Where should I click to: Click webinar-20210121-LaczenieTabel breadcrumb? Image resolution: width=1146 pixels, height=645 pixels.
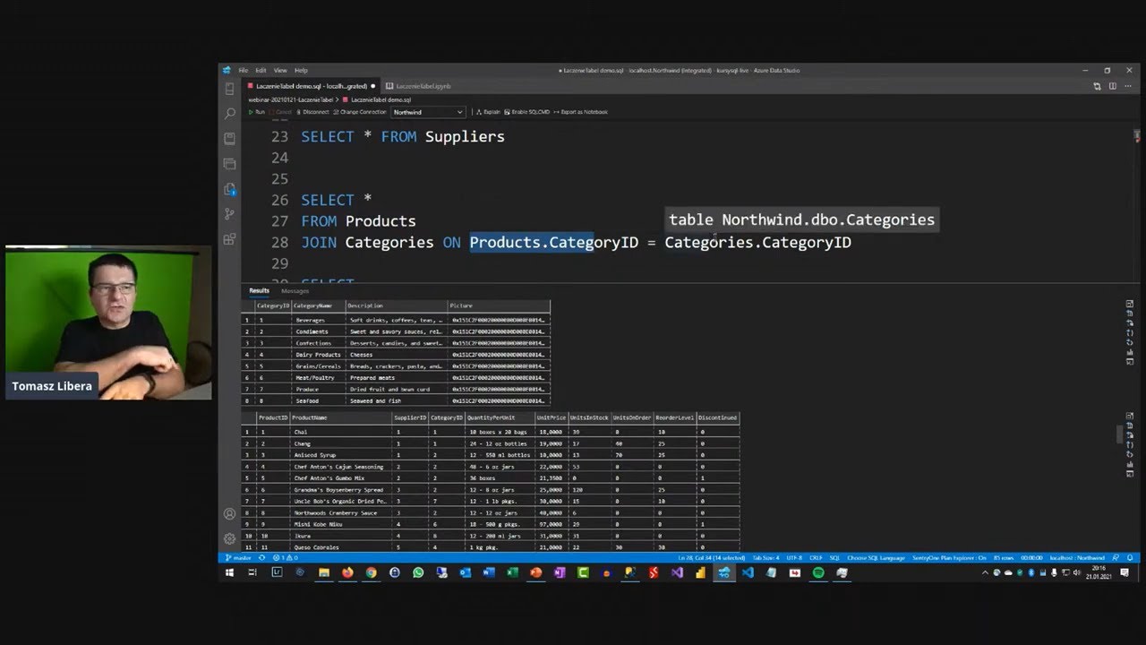290,99
